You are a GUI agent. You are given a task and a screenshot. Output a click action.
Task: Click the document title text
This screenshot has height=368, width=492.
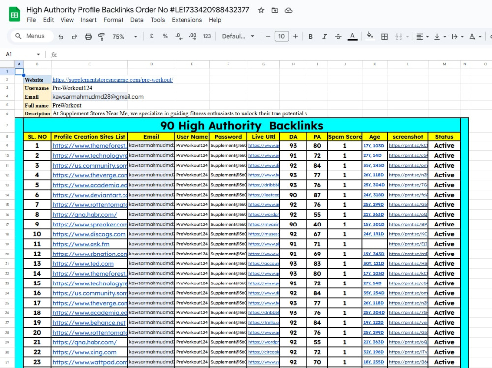pos(138,10)
